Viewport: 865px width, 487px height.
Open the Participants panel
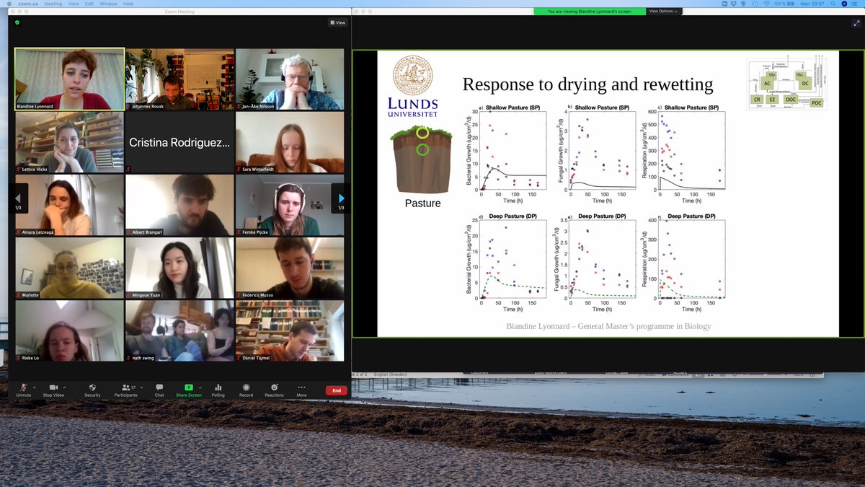point(125,390)
